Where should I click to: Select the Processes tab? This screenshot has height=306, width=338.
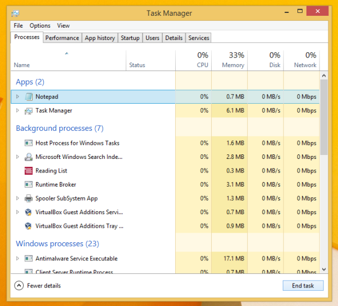click(26, 37)
